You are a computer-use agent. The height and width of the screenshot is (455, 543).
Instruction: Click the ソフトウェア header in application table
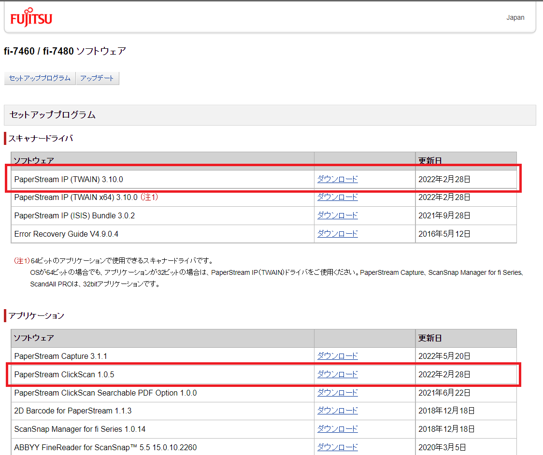(34, 338)
